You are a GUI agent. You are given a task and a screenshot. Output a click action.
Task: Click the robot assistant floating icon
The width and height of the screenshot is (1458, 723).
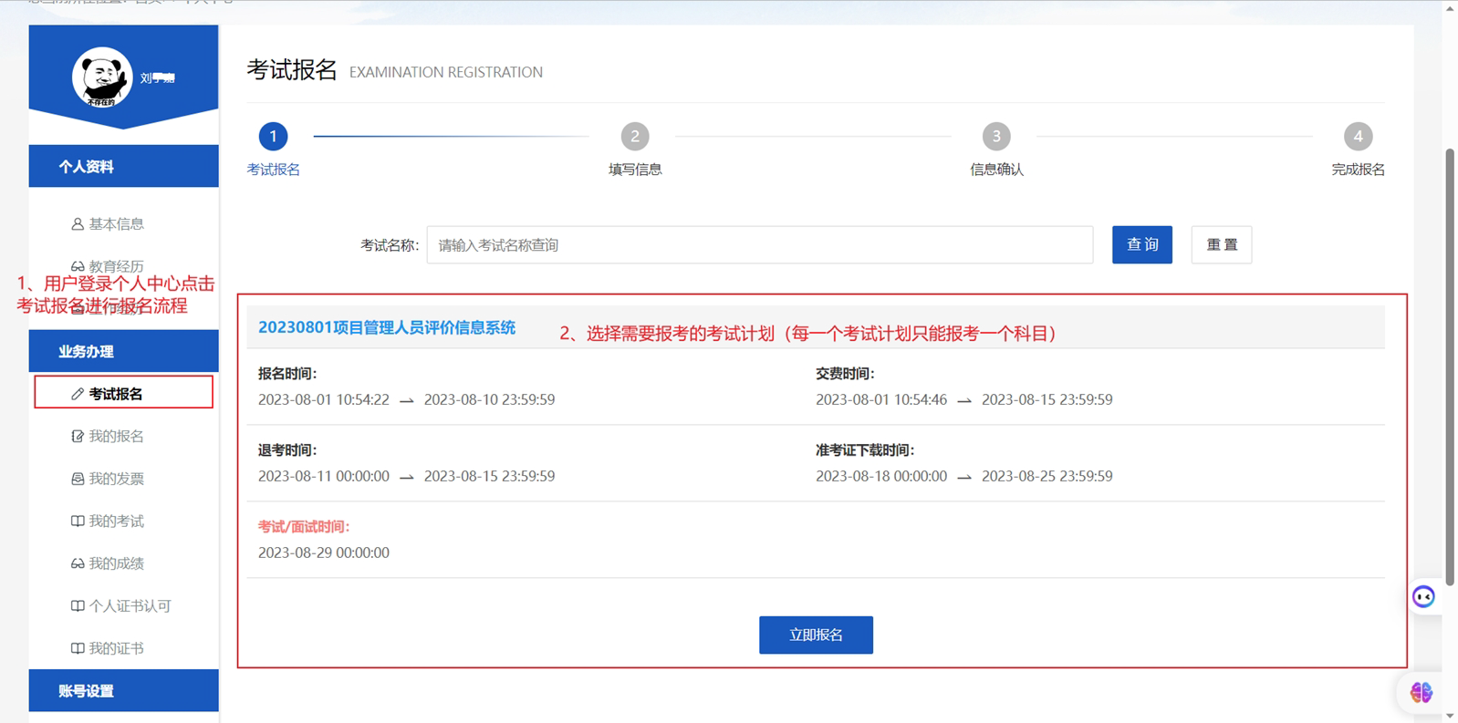(x=1423, y=597)
